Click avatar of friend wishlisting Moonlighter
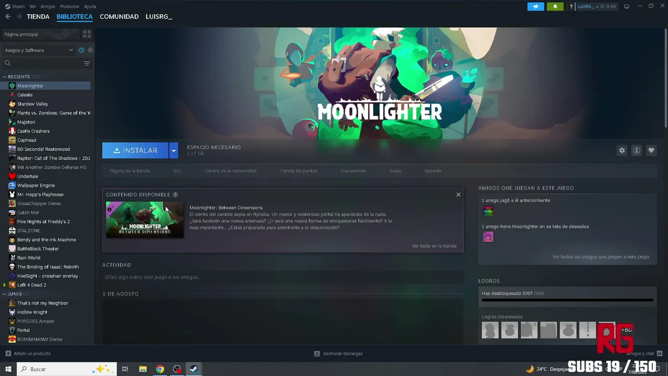The height and width of the screenshot is (376, 668). pyautogui.click(x=488, y=237)
